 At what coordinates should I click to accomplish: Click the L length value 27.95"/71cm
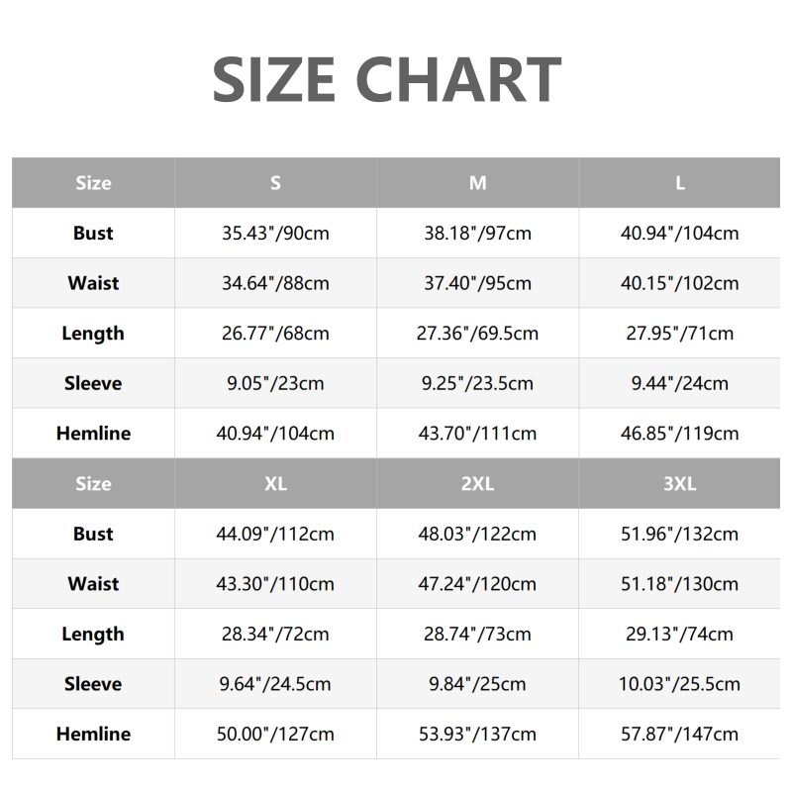point(680,334)
